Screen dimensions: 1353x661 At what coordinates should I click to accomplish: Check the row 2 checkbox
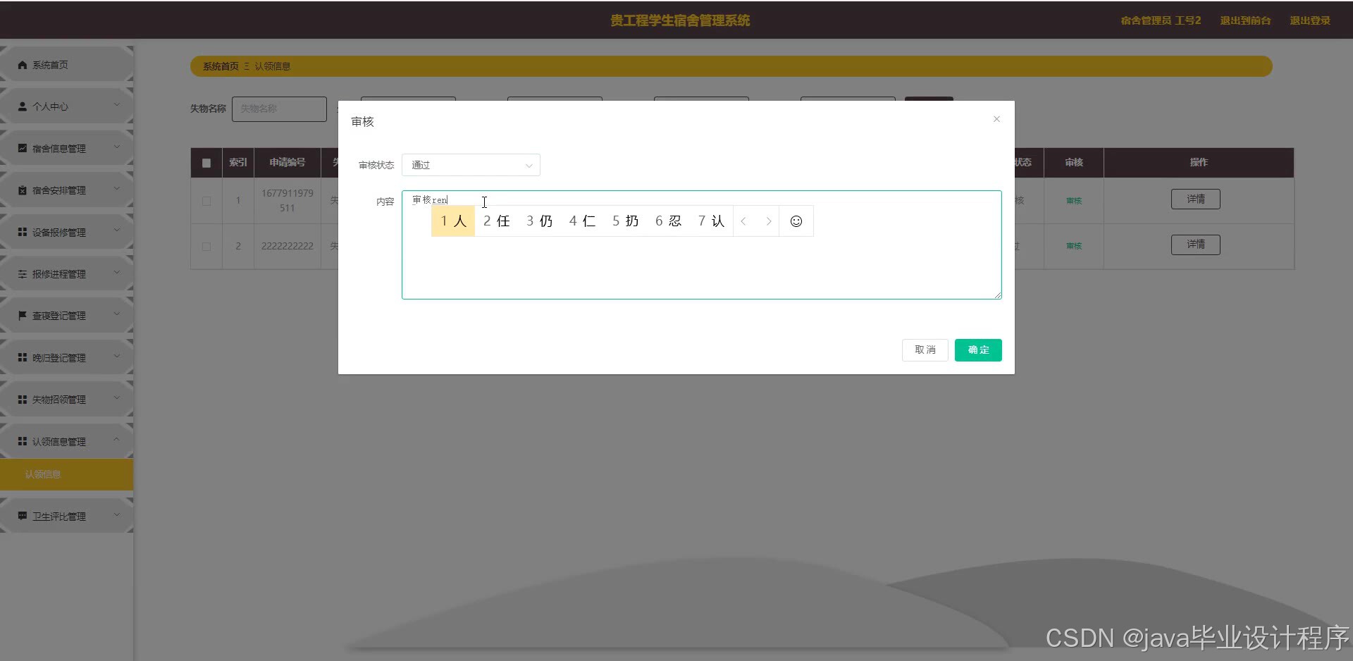[x=206, y=247]
